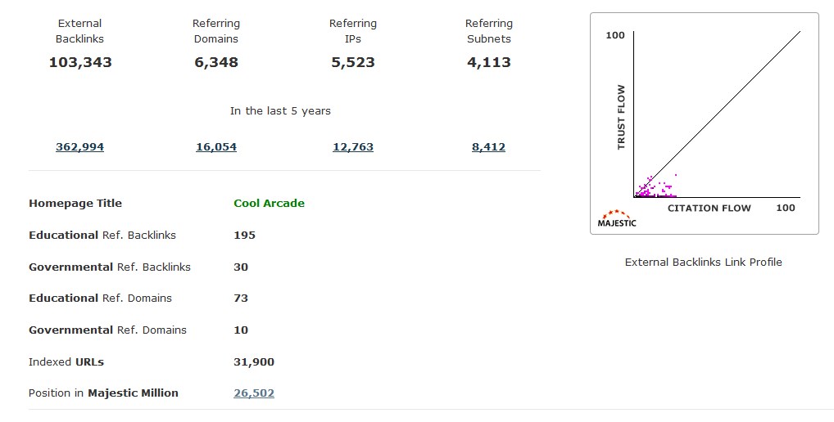The width and height of the screenshot is (834, 422).
Task: Click the Citation Flow axis label
Action: (x=709, y=209)
